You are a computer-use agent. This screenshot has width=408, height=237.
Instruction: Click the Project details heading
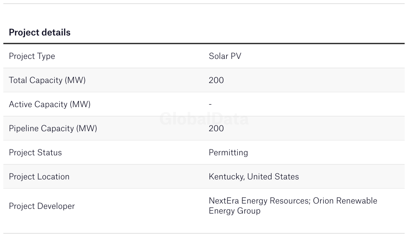[x=39, y=32]
